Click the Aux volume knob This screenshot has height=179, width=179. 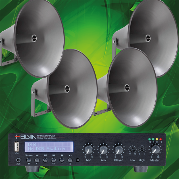point(103,149)
